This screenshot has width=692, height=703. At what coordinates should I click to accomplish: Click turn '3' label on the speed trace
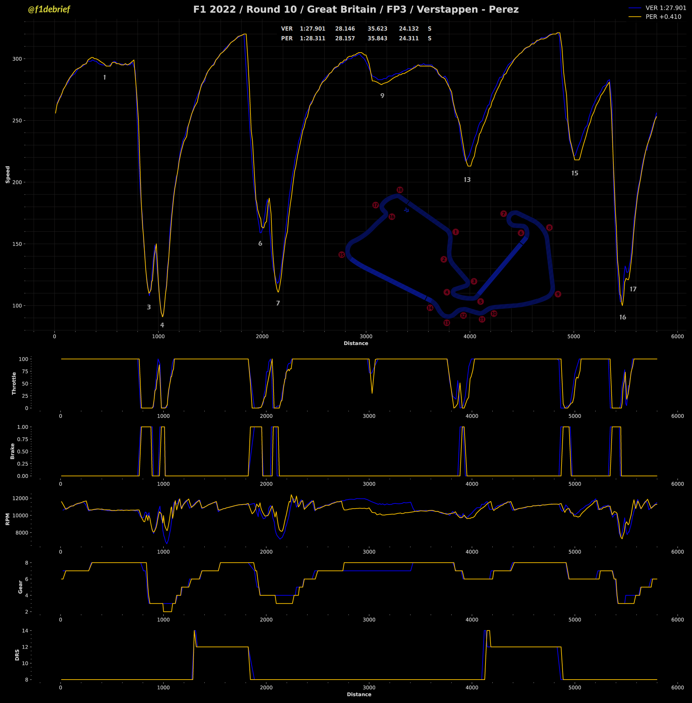148,307
